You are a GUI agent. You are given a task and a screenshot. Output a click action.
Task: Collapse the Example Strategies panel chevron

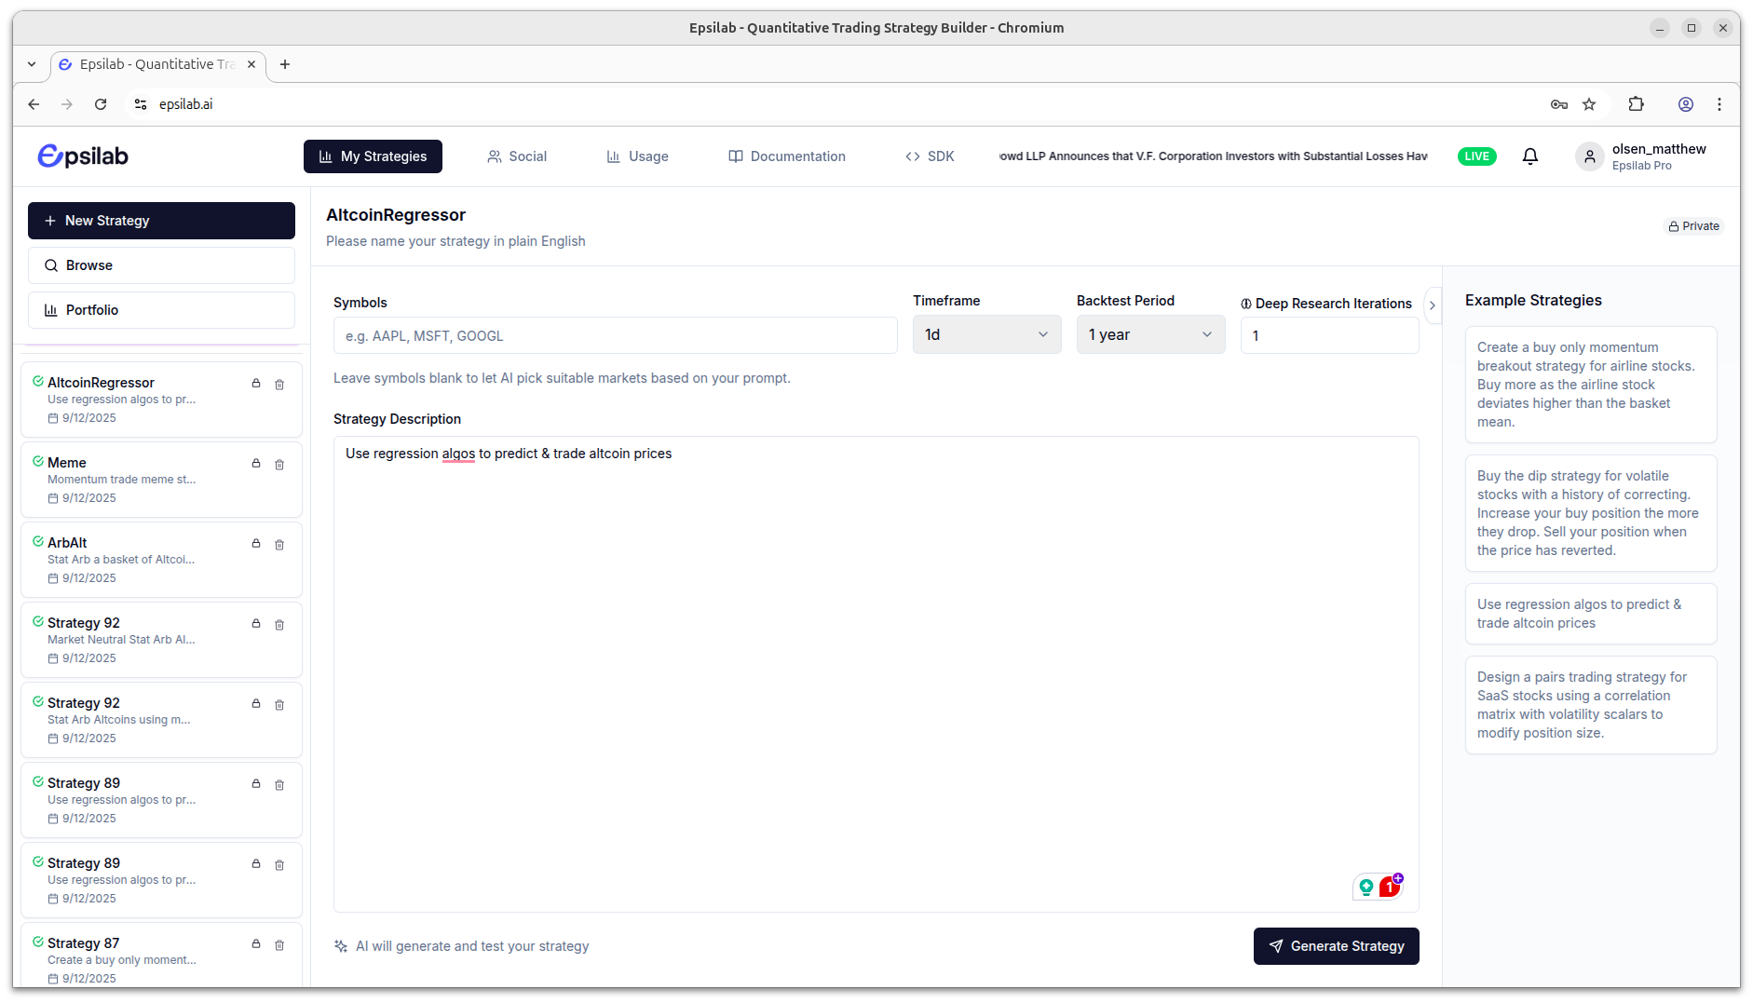(x=1433, y=305)
